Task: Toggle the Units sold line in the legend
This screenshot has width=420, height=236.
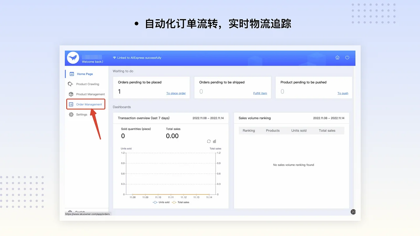Action: [x=160, y=202]
